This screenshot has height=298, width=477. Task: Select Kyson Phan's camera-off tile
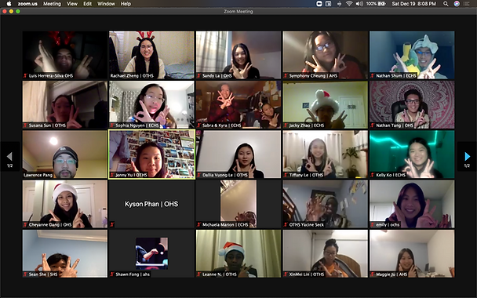151,204
